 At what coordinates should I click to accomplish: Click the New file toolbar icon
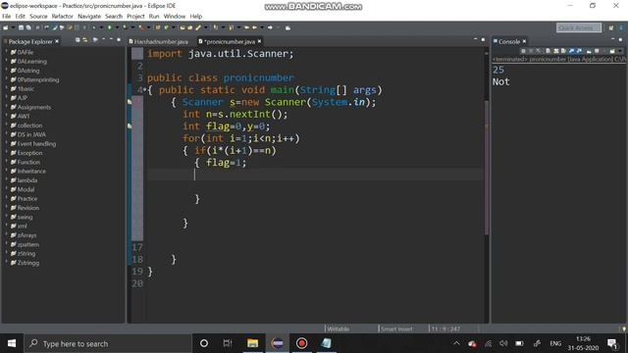6,27
